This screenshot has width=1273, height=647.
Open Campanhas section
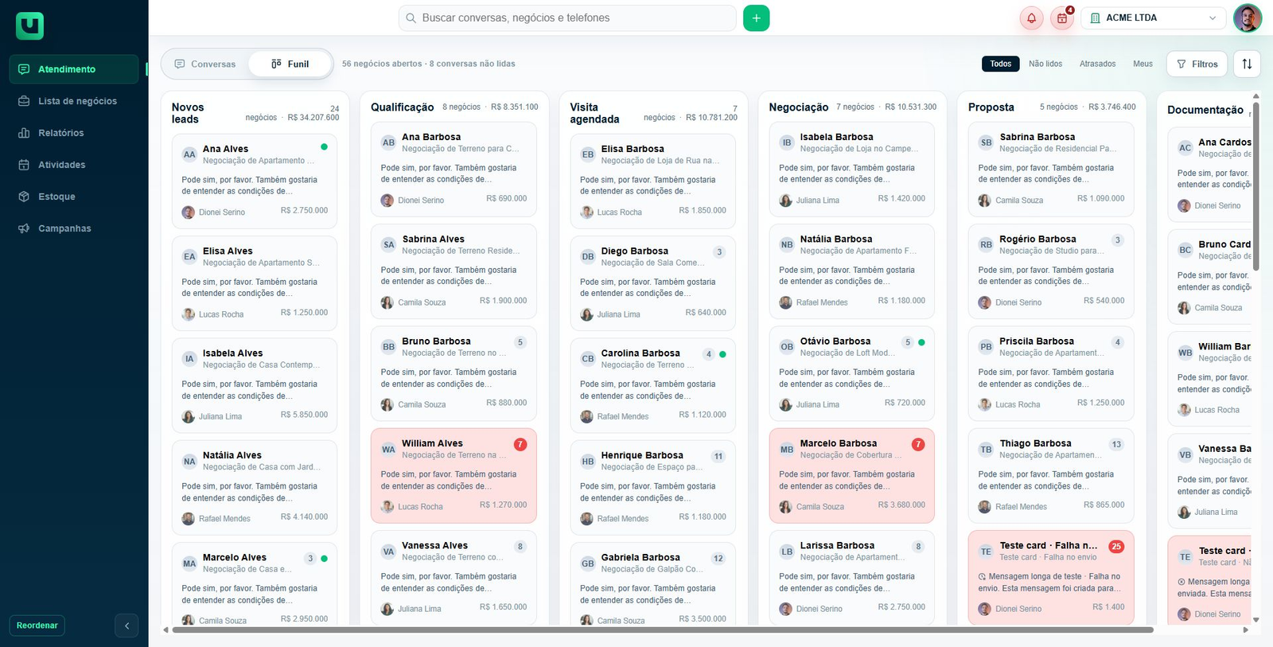pyautogui.click(x=74, y=228)
